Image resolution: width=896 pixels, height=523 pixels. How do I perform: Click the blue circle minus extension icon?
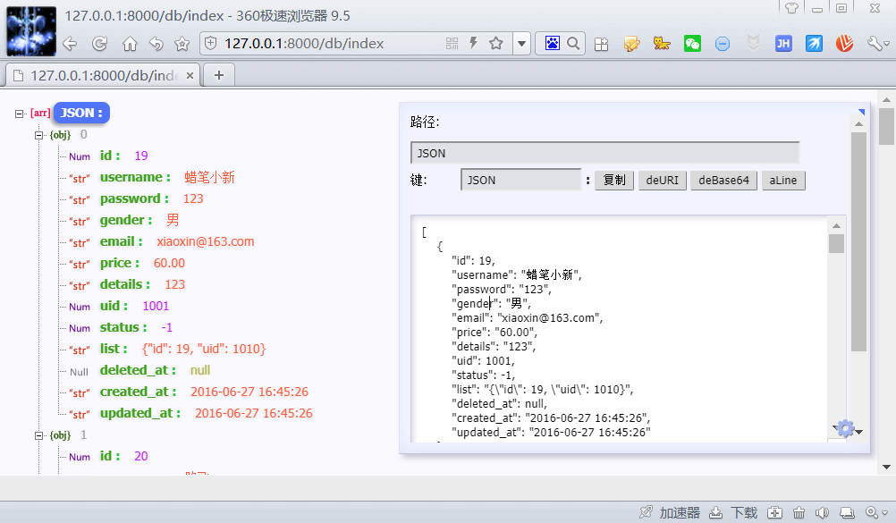(723, 44)
